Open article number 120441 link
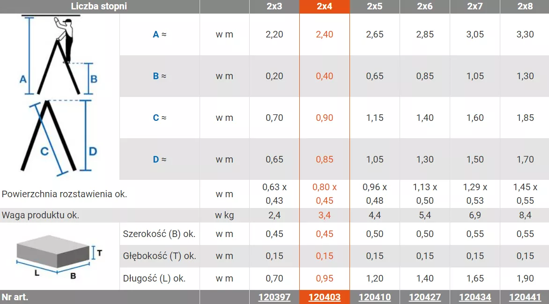 [x=525, y=297]
